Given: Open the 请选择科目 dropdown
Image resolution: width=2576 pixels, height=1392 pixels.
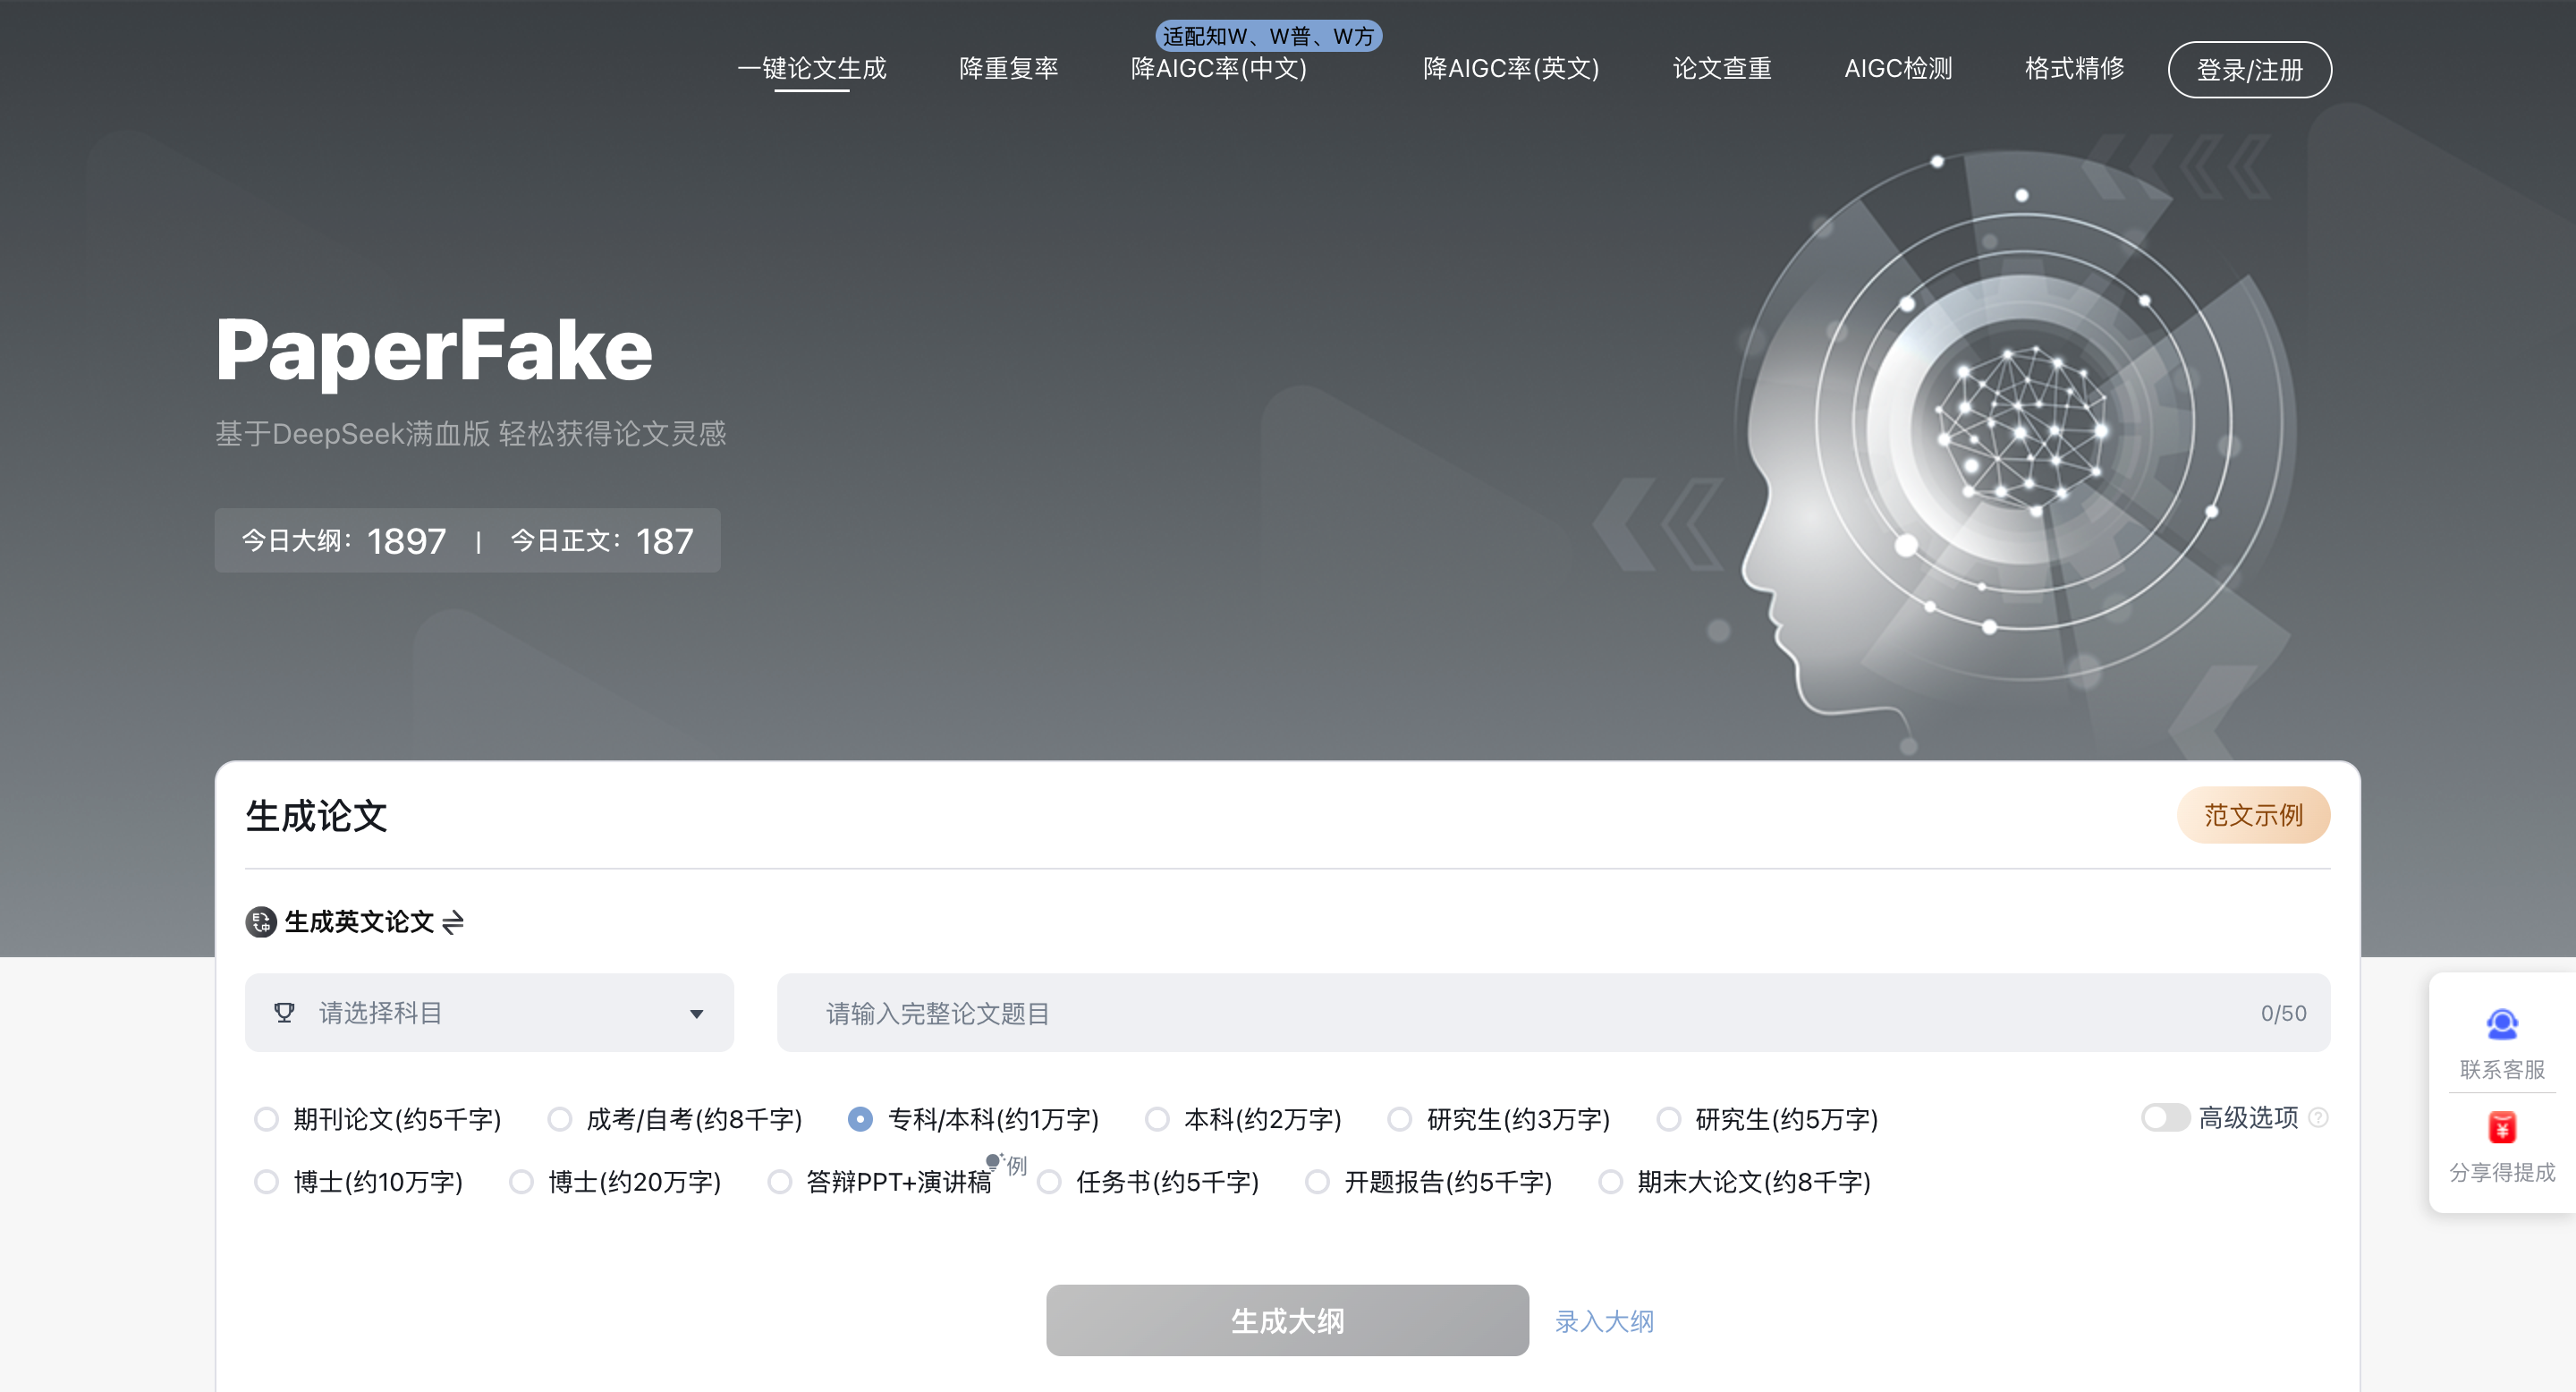Looking at the screenshot, I should point(488,1012).
